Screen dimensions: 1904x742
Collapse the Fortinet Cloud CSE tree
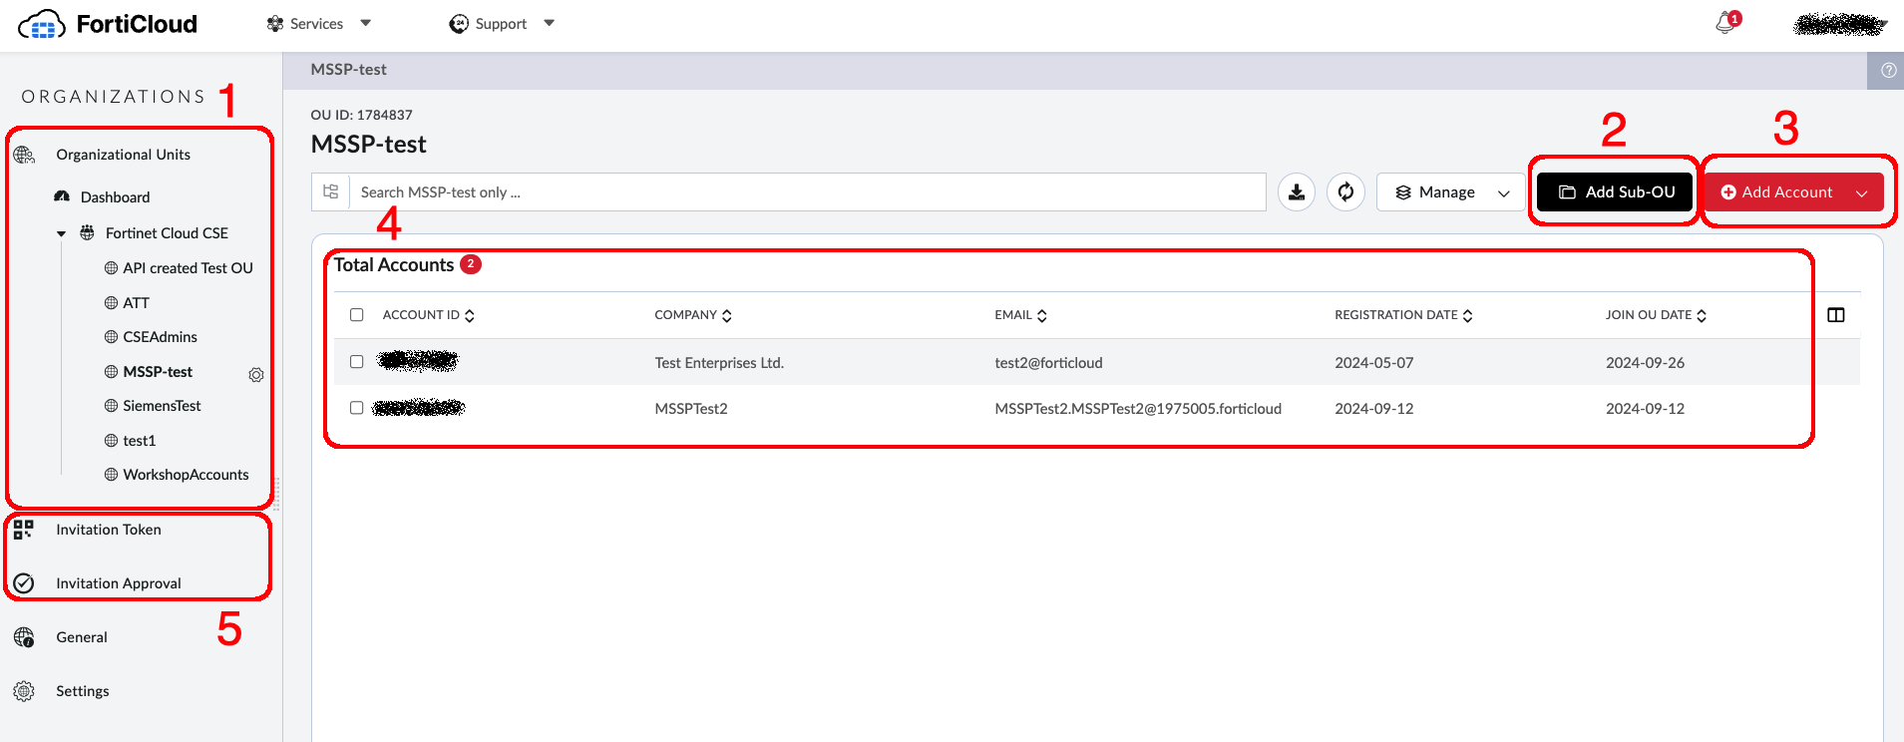coord(61,233)
